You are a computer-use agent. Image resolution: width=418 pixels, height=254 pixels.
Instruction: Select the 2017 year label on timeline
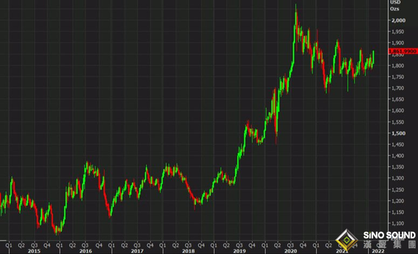coord(137,250)
